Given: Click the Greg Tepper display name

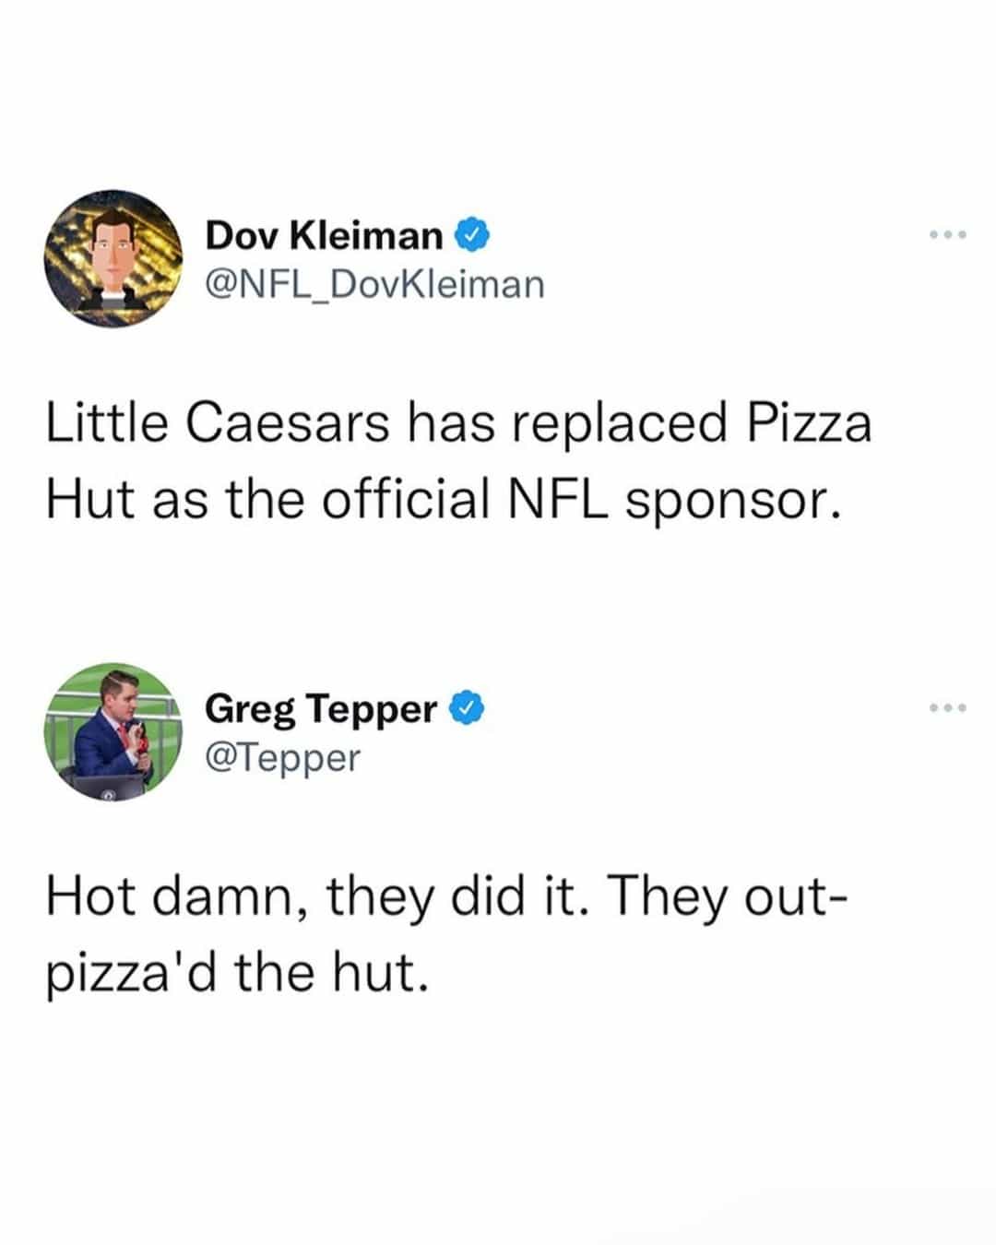Looking at the screenshot, I should tap(320, 708).
